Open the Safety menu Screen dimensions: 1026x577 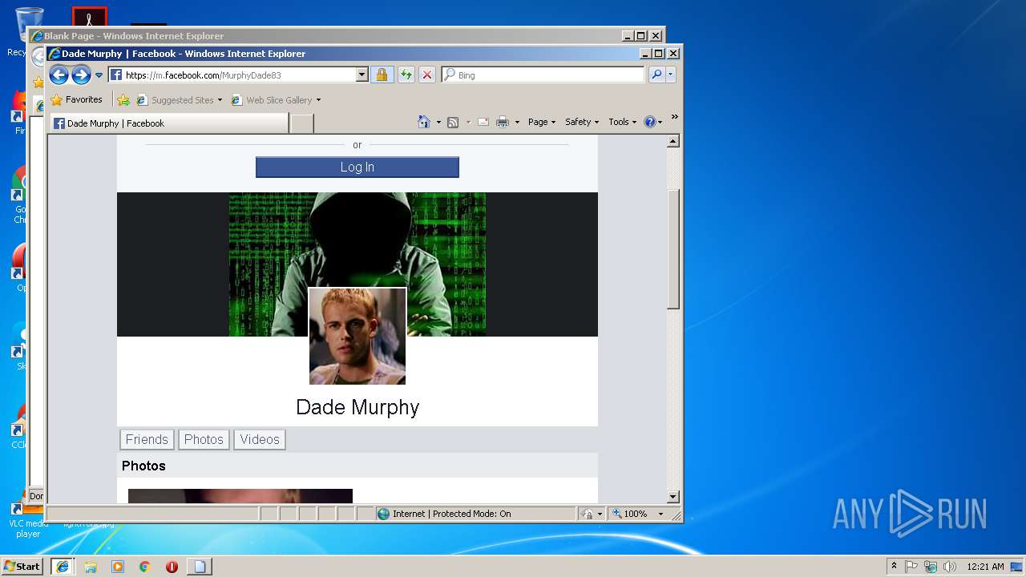582,122
